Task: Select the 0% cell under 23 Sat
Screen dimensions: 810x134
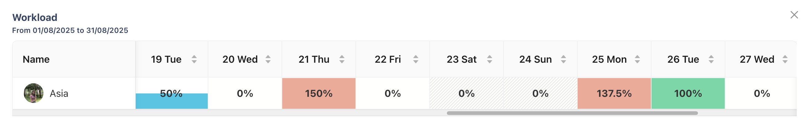Action: (466, 93)
